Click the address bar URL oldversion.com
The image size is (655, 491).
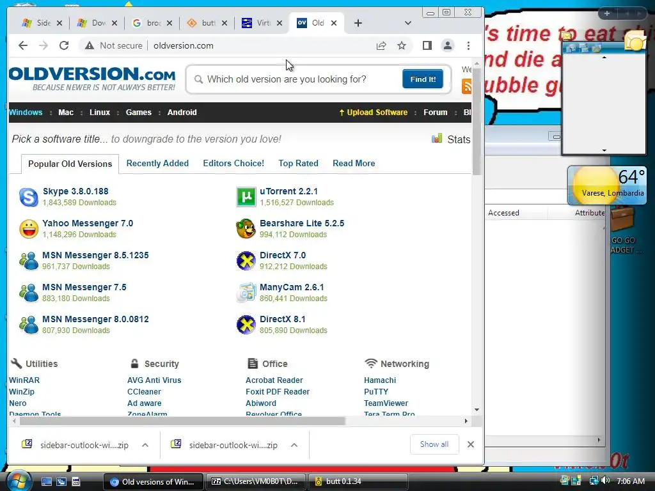point(184,45)
